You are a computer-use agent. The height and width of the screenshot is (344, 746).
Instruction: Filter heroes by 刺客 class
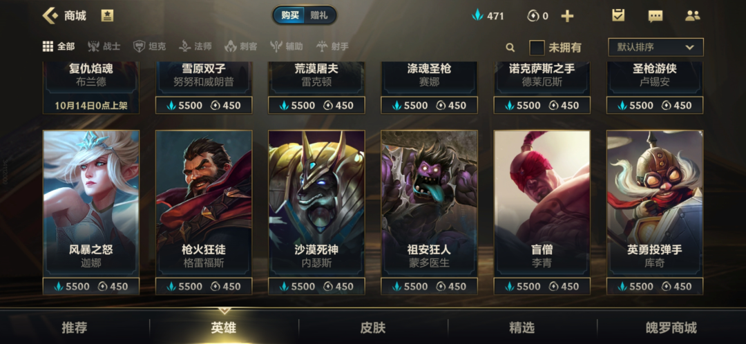pyautogui.click(x=241, y=47)
